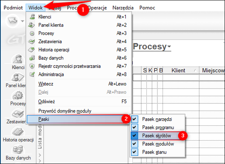Expand the arrow tool dropdown

coord(22,21)
